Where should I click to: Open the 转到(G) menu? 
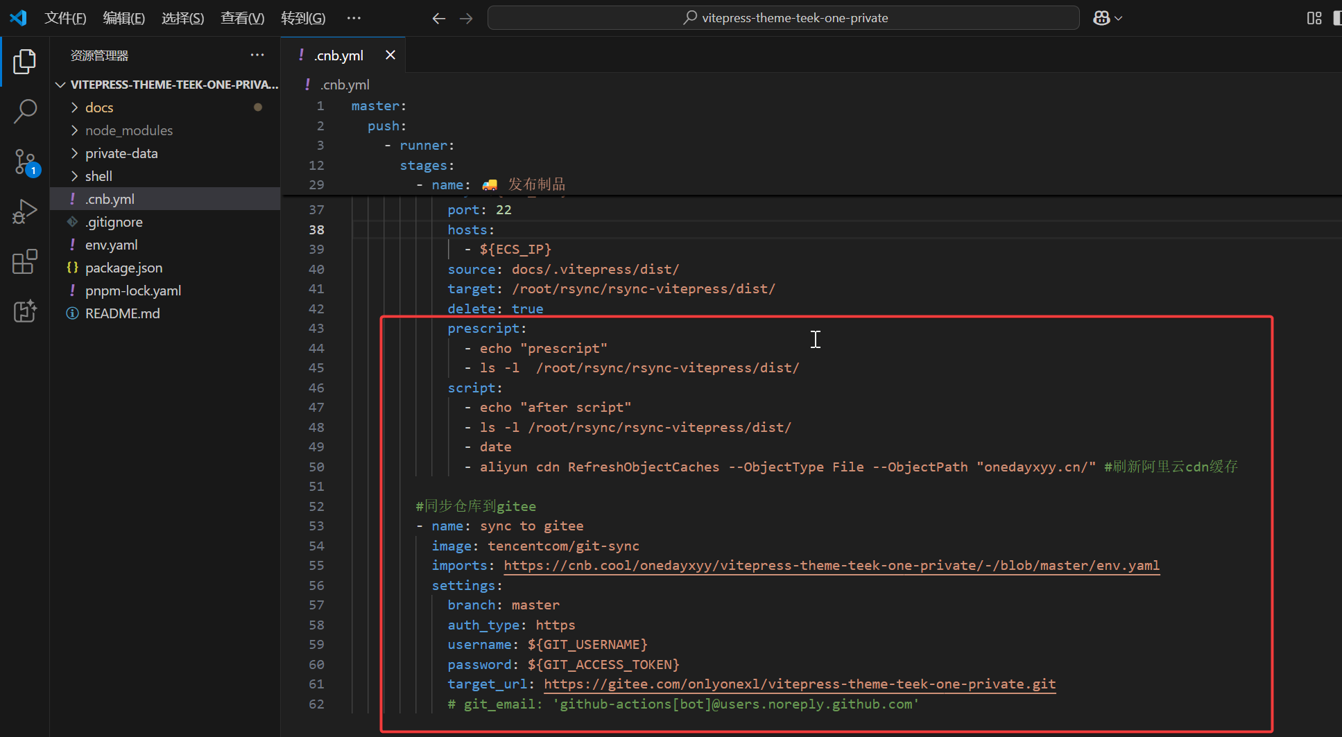click(x=303, y=18)
